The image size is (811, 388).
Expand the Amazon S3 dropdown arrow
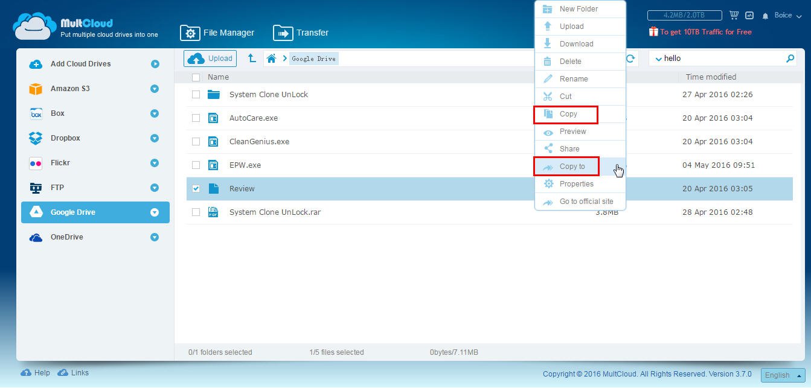(x=155, y=89)
